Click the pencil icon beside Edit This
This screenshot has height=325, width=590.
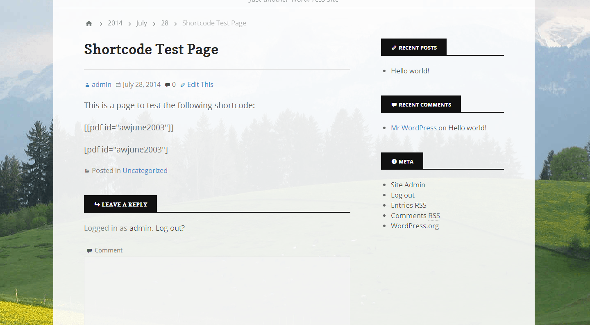(183, 85)
